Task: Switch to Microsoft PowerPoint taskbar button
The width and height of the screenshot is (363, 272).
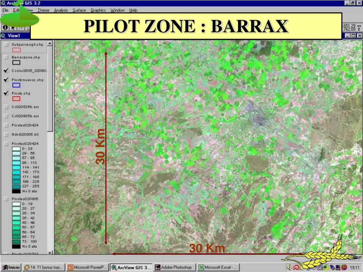Action: click(87, 267)
